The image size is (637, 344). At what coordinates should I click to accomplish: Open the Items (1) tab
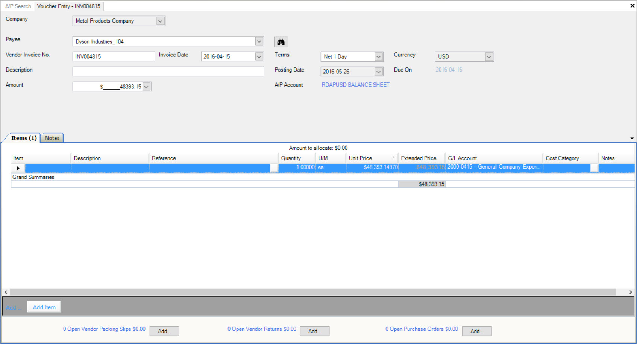click(x=24, y=138)
